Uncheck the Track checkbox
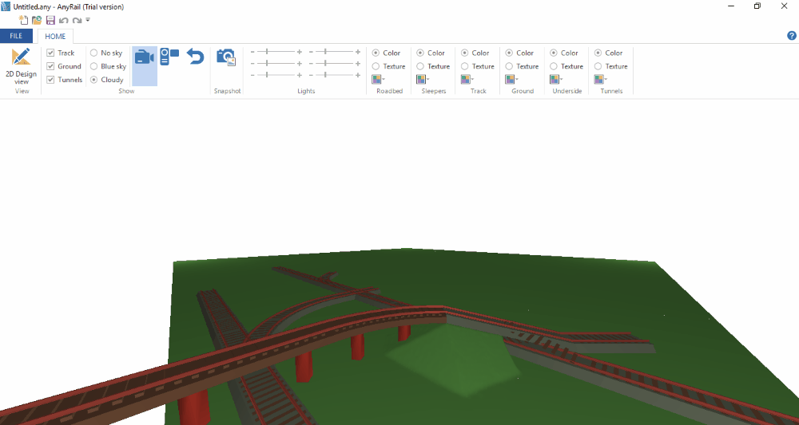The height and width of the screenshot is (425, 799). (50, 53)
